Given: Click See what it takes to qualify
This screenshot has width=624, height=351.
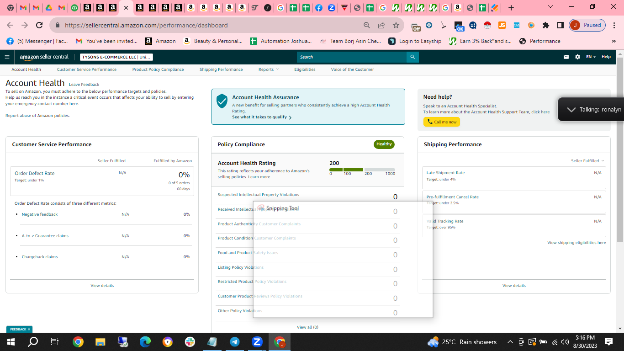Looking at the screenshot, I should coord(262,117).
